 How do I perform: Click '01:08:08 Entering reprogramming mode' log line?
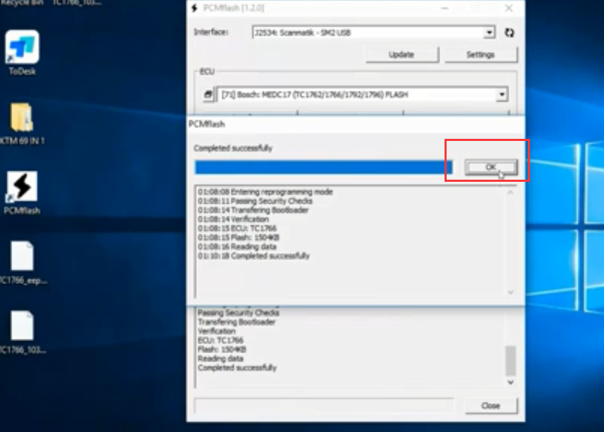point(265,192)
